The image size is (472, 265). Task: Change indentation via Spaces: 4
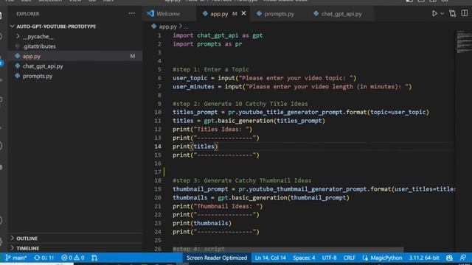tap(304, 258)
